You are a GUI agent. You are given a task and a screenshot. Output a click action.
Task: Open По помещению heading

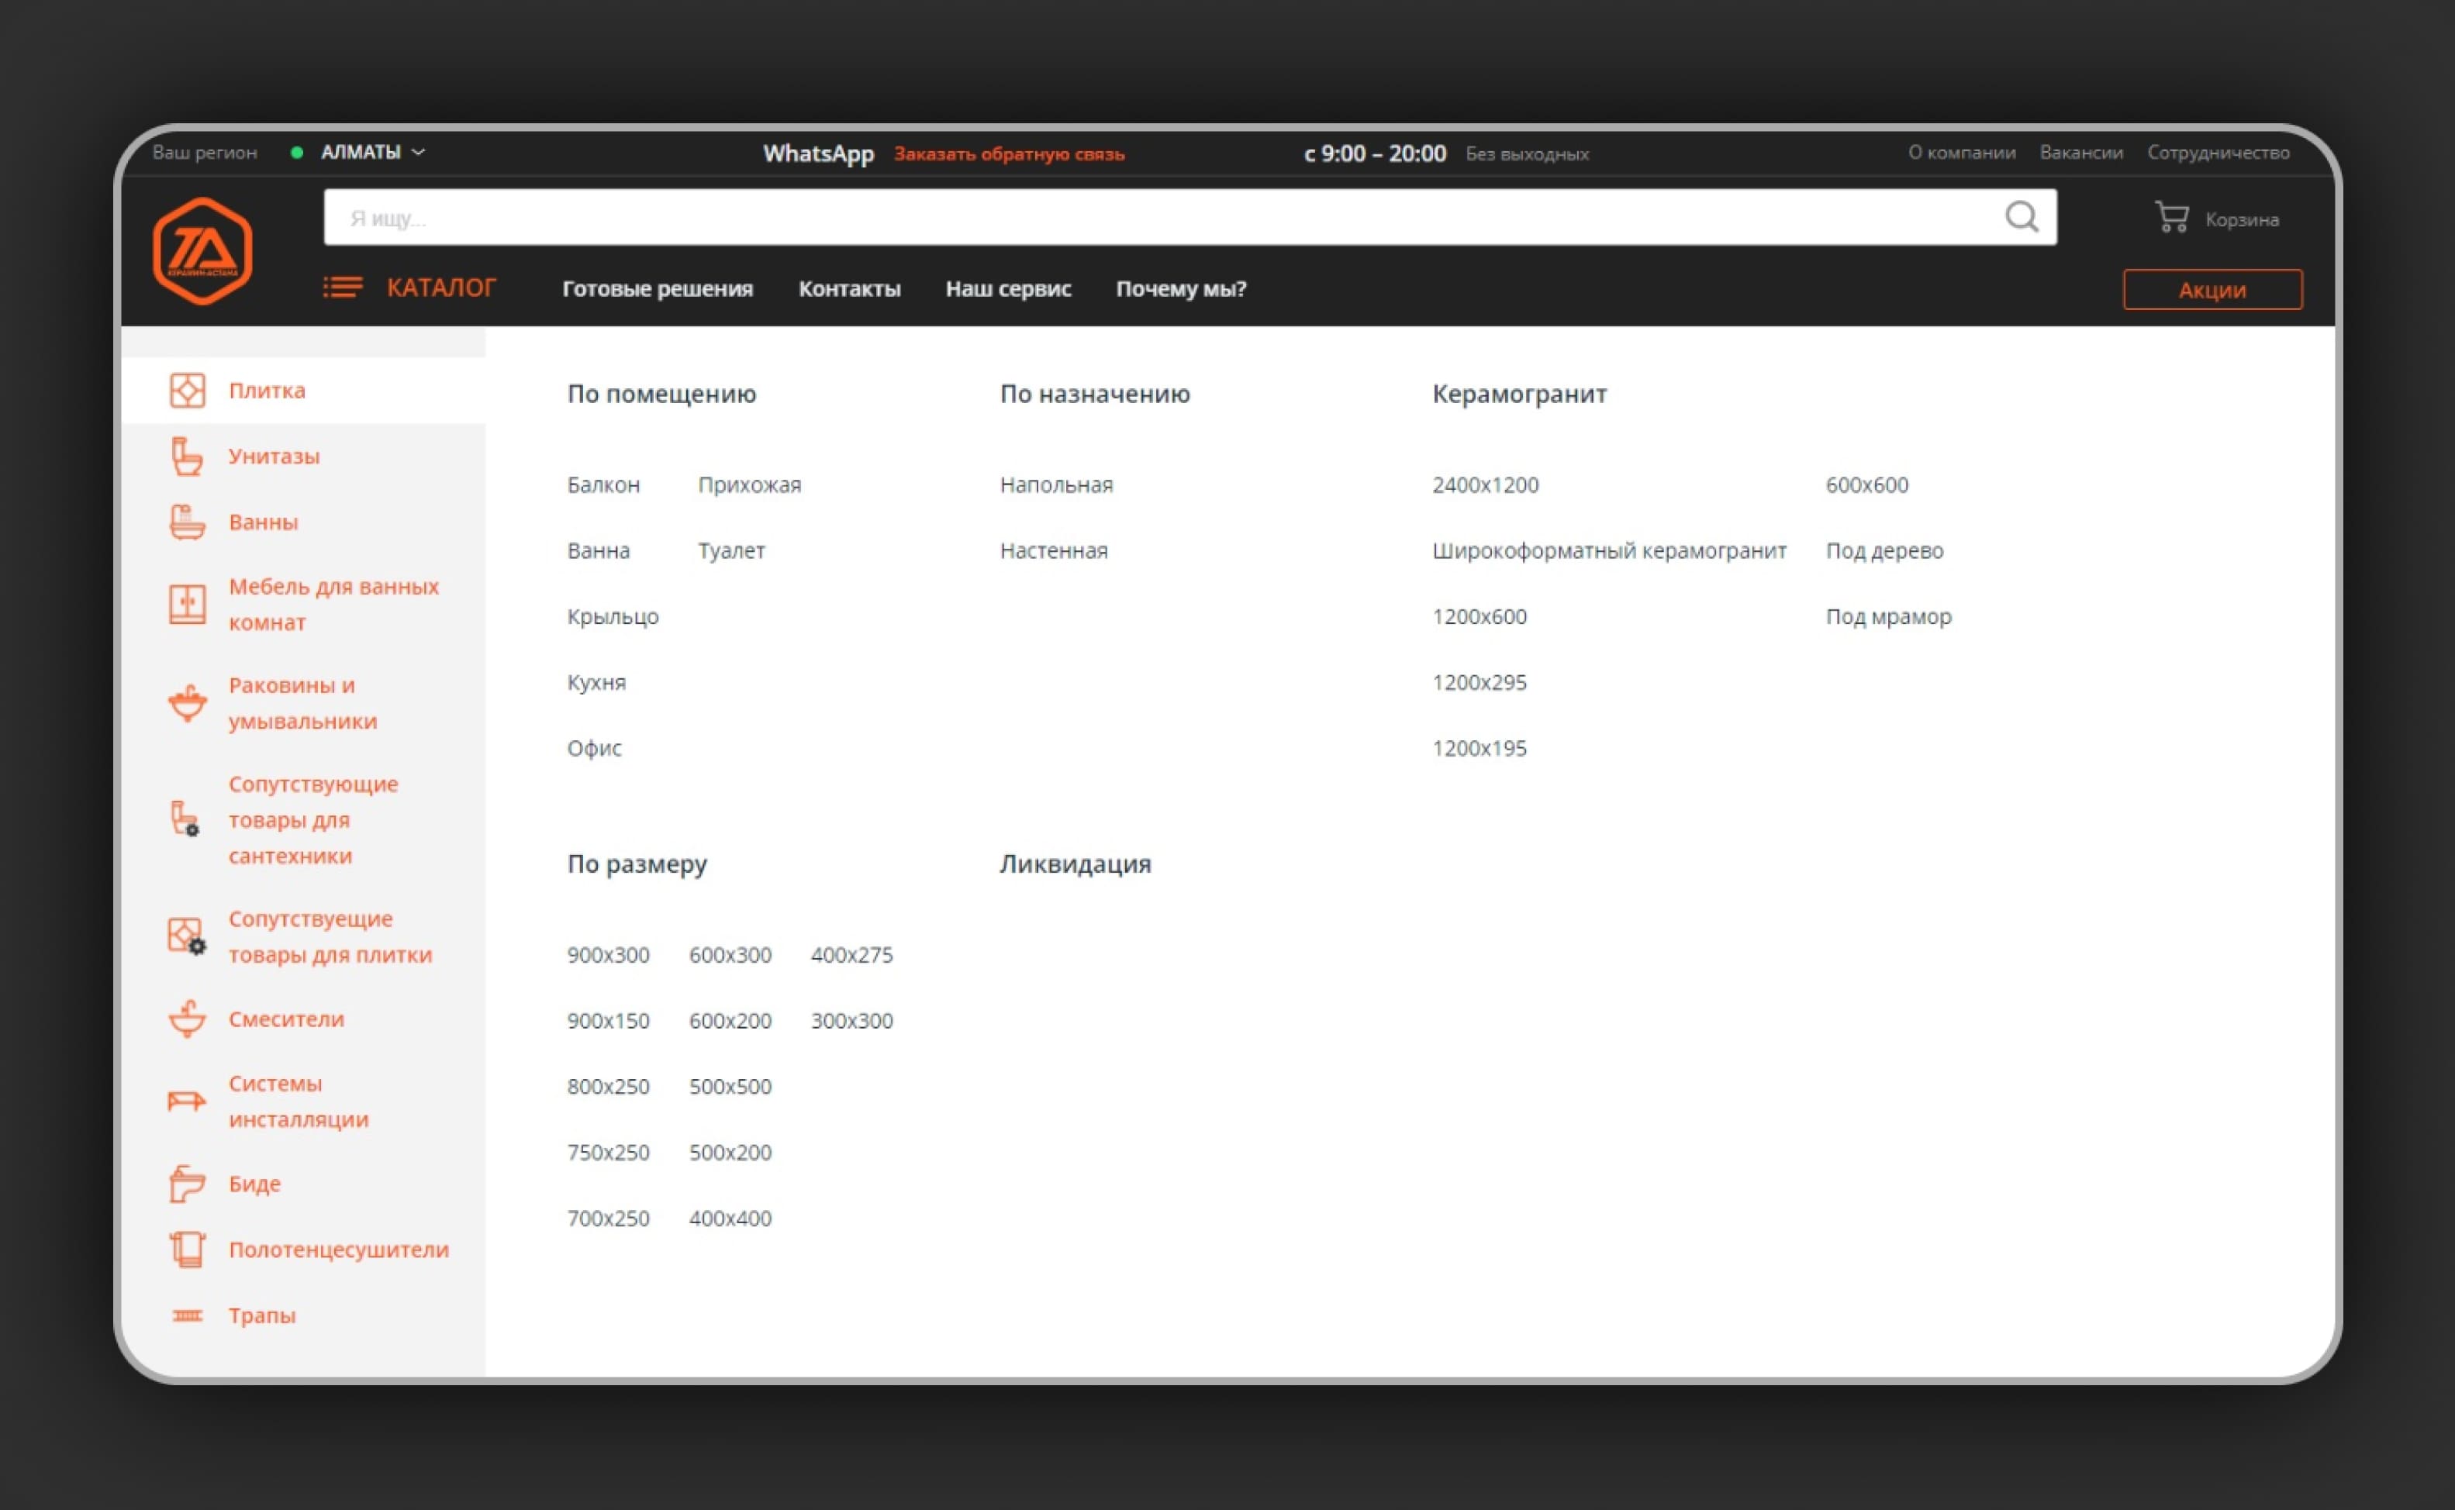point(661,394)
